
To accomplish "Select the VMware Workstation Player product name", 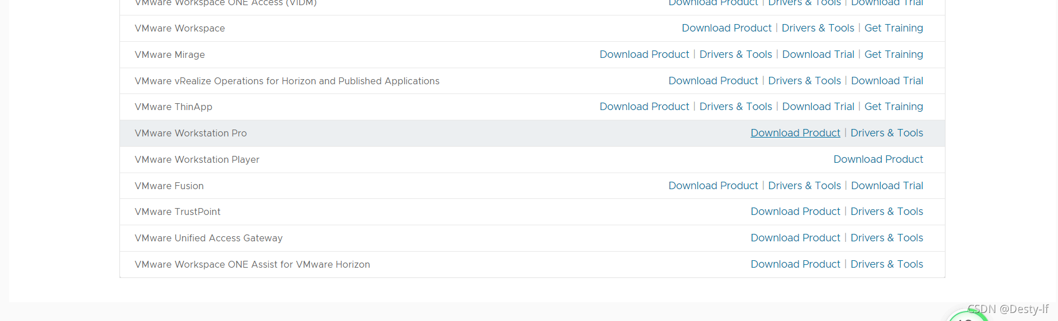I will coord(197,160).
